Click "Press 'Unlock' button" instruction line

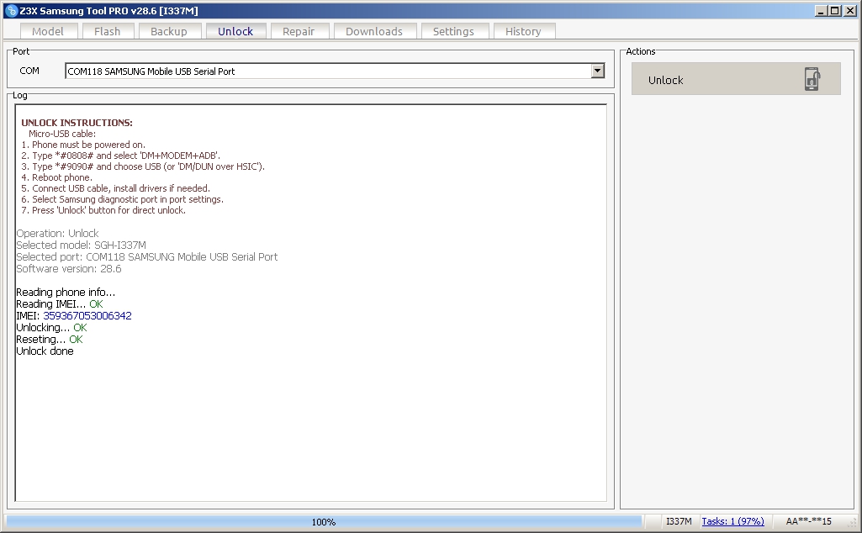[103, 210]
